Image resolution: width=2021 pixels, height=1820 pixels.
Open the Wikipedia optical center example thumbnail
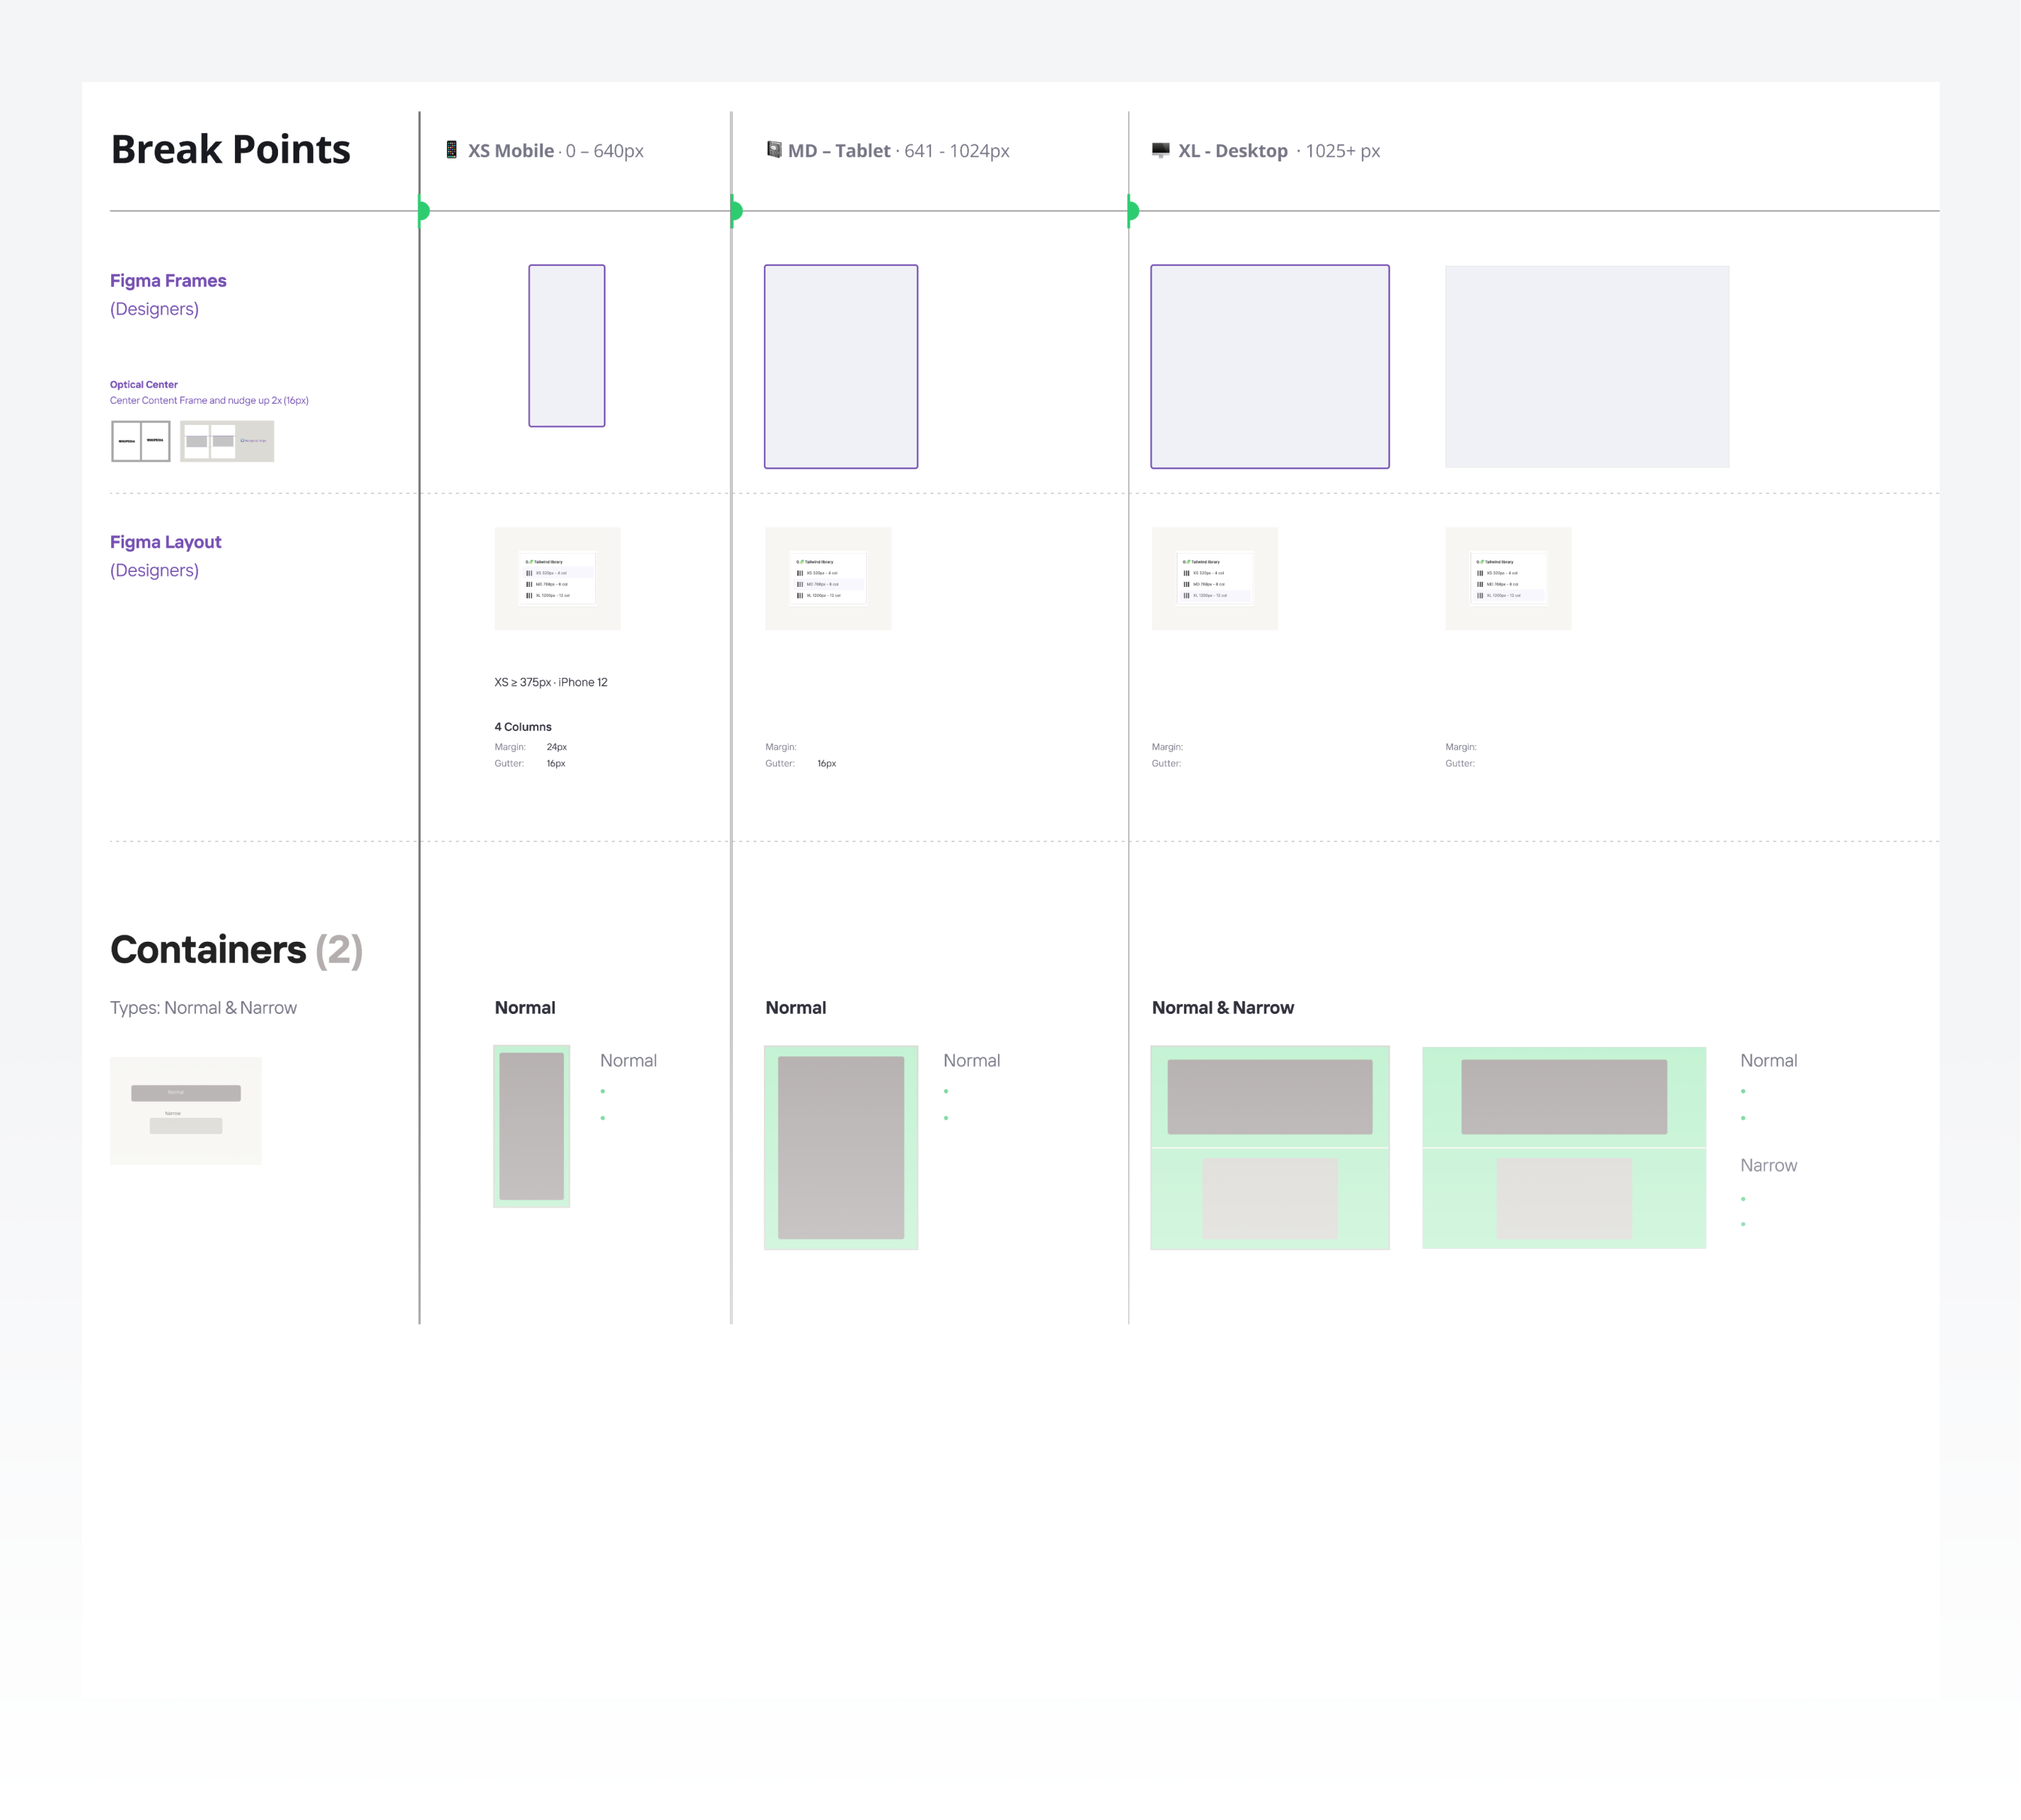point(141,441)
